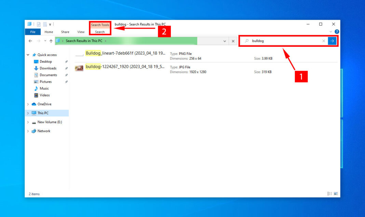Clear search using the X button
The image size is (365, 217).
(x=324, y=41)
